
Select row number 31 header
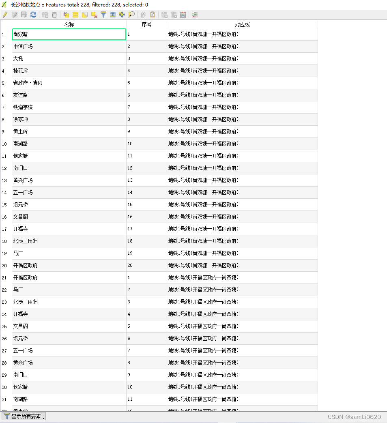(x=6, y=399)
